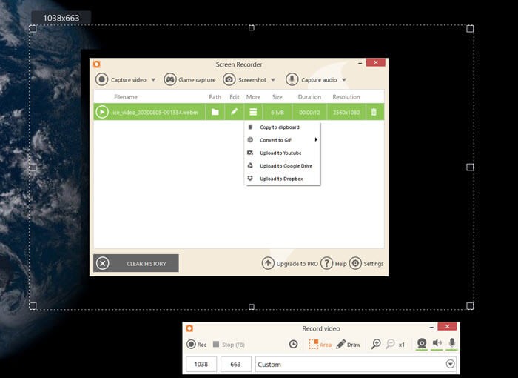Expand the Screenshot dropdown arrow
518x378 pixels.
pos(273,80)
